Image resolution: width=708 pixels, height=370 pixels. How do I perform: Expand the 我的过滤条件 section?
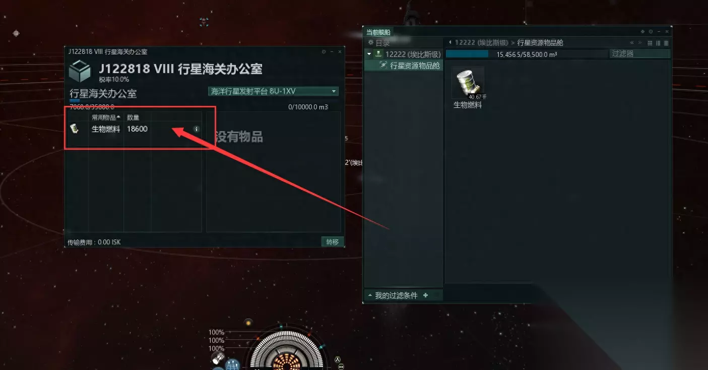[x=370, y=295]
